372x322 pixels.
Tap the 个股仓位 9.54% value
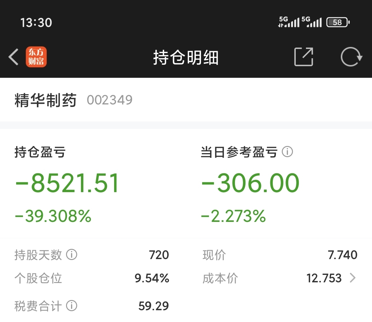coord(152,278)
